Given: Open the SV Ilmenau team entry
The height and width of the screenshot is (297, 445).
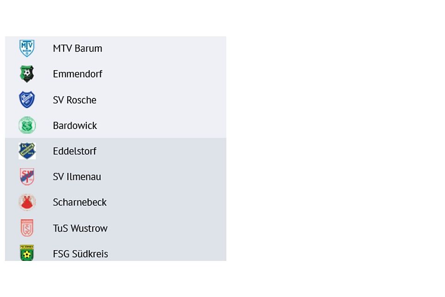Looking at the screenshot, I should pyautogui.click(x=77, y=177).
